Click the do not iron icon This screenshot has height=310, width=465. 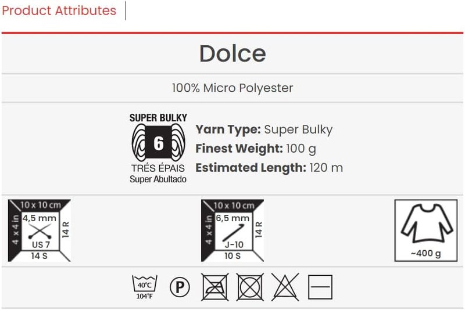coord(215,287)
